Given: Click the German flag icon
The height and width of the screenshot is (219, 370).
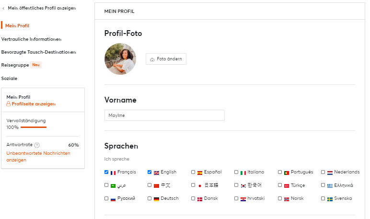Looking at the screenshot, I should click(x=156, y=199).
